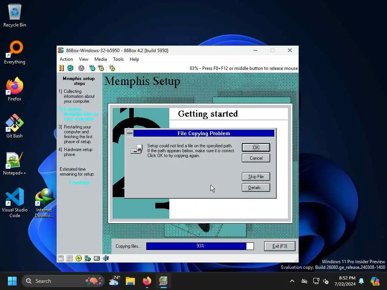Pause emulation with the 86Box pause icon
Viewport: 387px width, 290px height.
62,68
